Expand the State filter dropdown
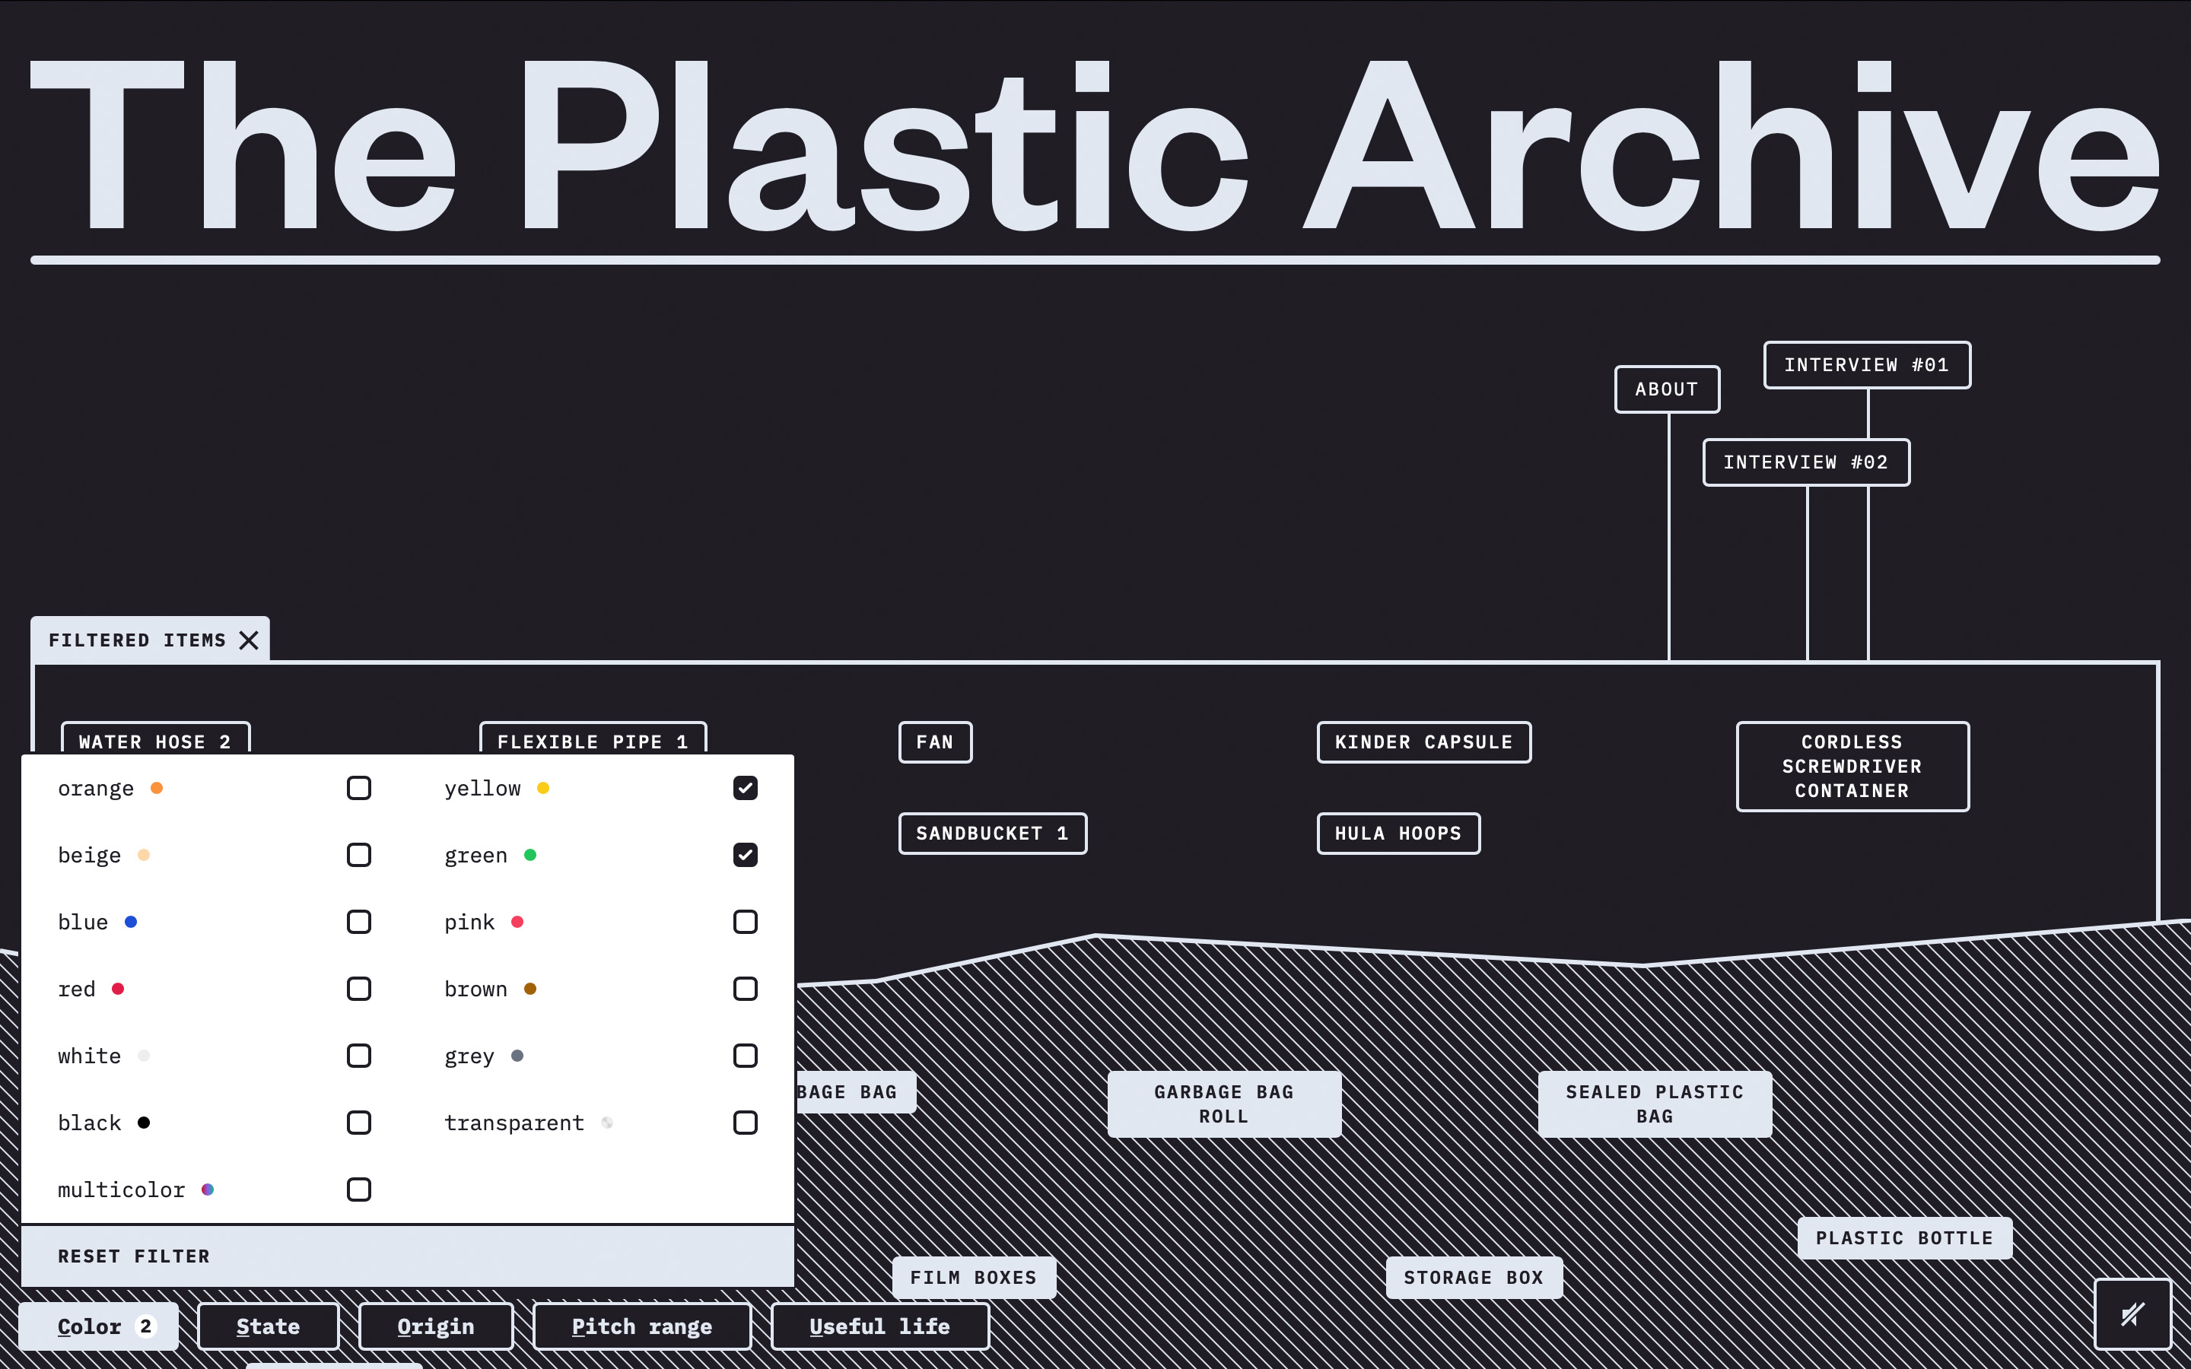2191x1369 pixels. pos(268,1326)
